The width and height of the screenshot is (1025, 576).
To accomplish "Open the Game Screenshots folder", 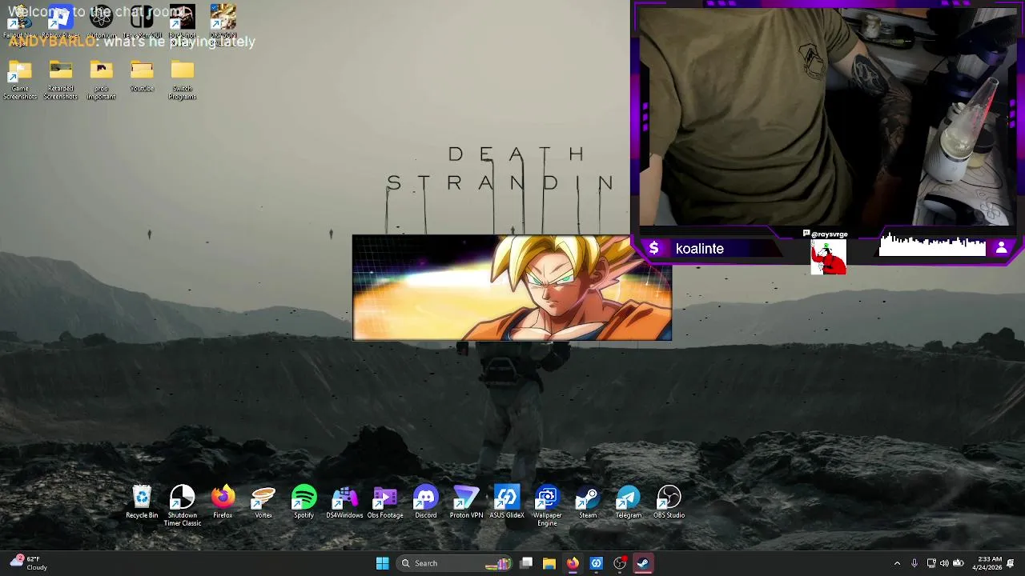I will [20, 80].
